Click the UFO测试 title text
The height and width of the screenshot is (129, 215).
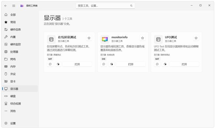pyautogui.click(x=171, y=37)
